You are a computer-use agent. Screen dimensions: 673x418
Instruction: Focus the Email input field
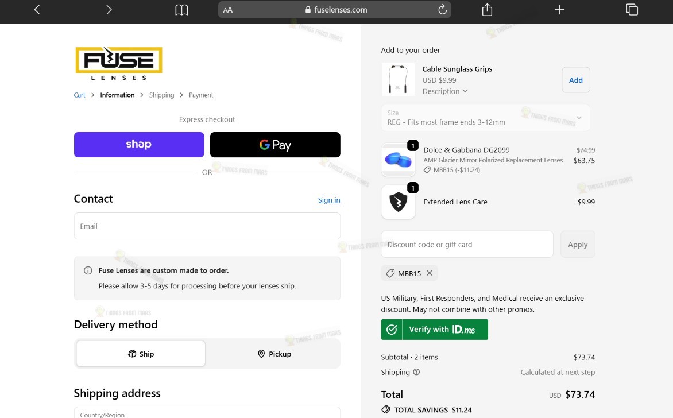tap(207, 226)
